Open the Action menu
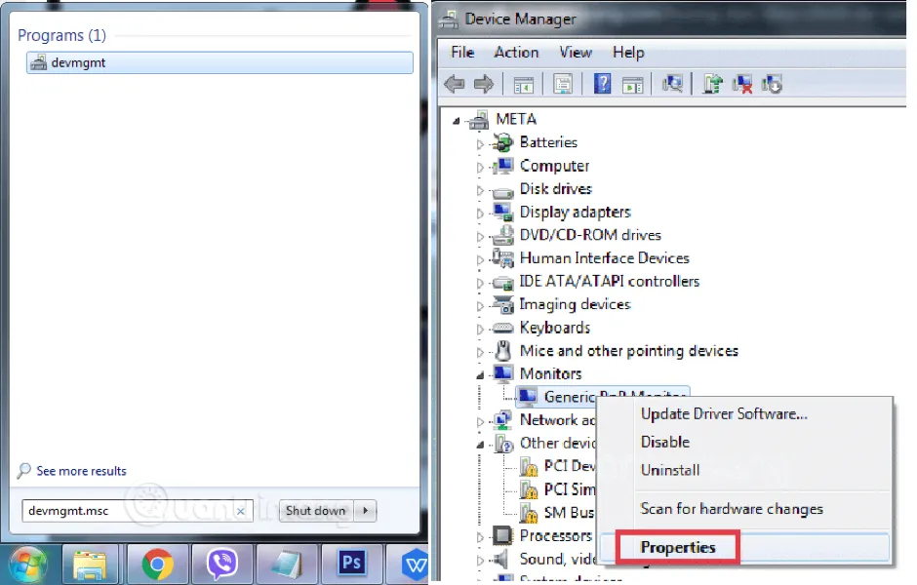 pyautogui.click(x=516, y=53)
